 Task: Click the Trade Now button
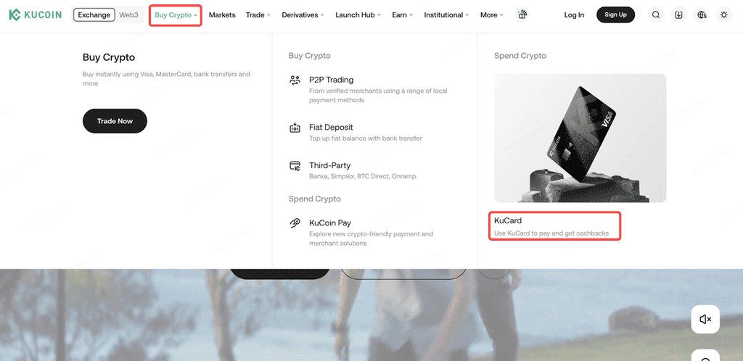click(115, 121)
